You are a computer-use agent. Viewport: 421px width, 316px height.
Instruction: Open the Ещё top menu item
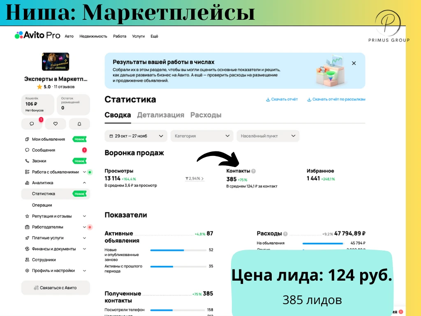coord(154,36)
